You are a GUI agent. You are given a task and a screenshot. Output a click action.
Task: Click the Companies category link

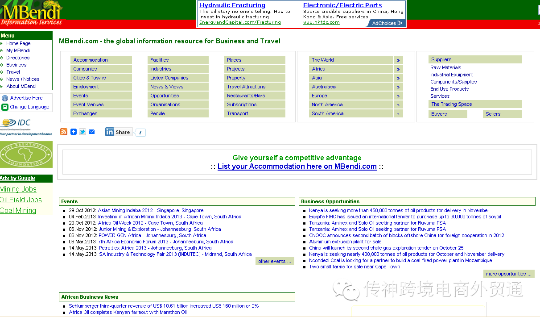(85, 69)
